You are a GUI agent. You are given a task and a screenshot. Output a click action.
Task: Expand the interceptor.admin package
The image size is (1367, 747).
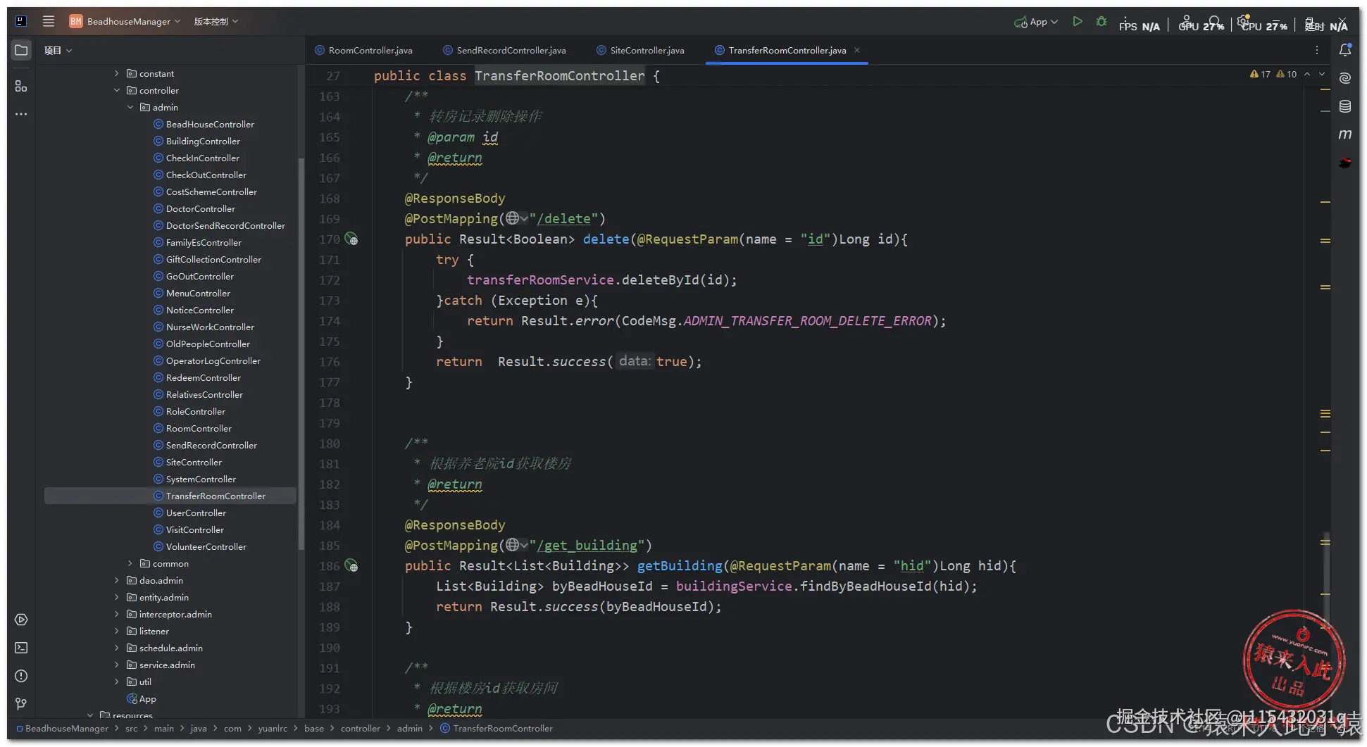(x=117, y=614)
